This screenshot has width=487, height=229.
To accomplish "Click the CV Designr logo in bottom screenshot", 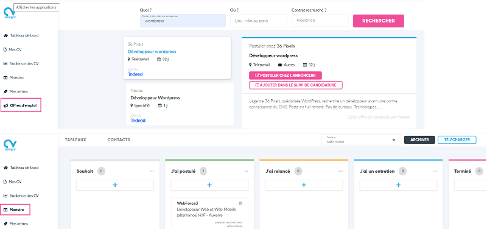I will 10,146.
